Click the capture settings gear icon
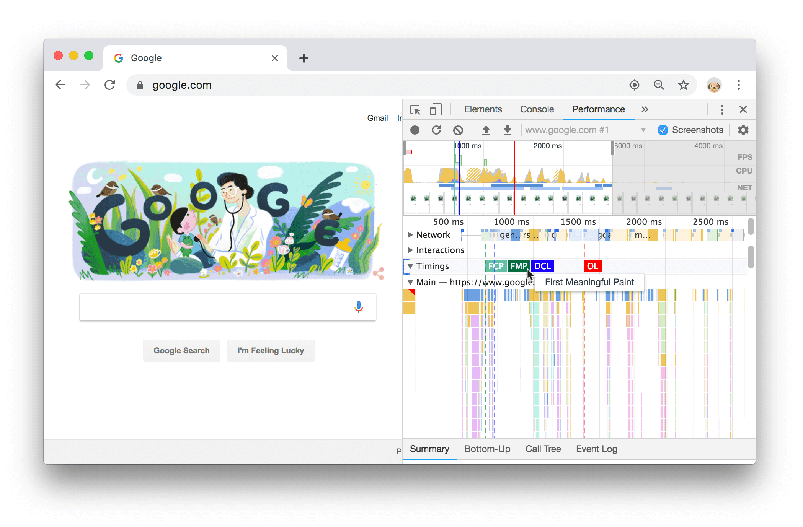Image resolution: width=803 pixels, height=527 pixels. [743, 130]
